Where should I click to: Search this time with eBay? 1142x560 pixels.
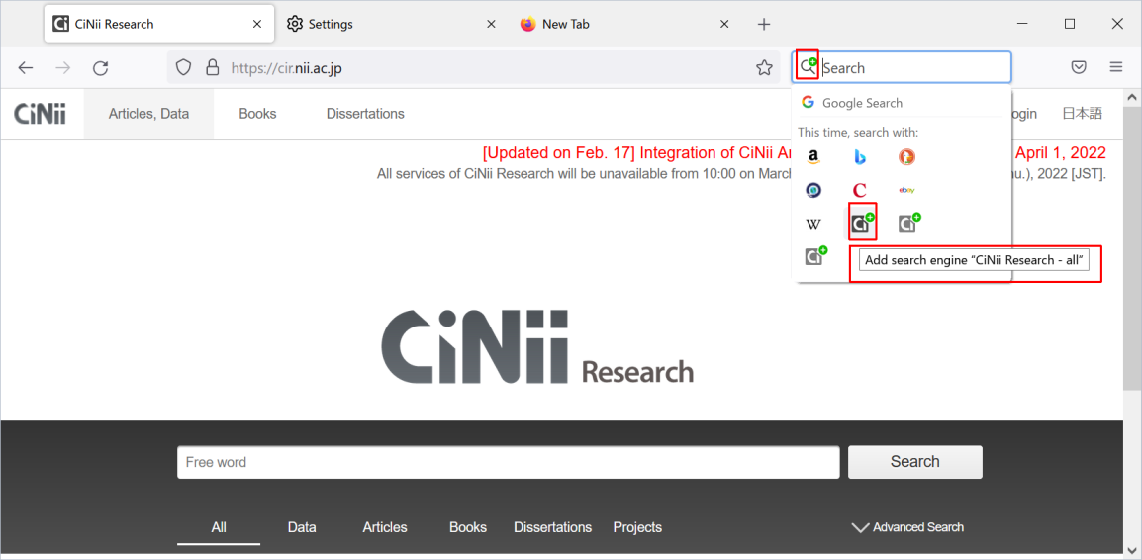tap(906, 190)
